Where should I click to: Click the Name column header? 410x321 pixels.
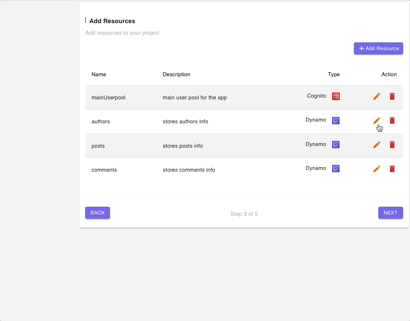coord(99,74)
